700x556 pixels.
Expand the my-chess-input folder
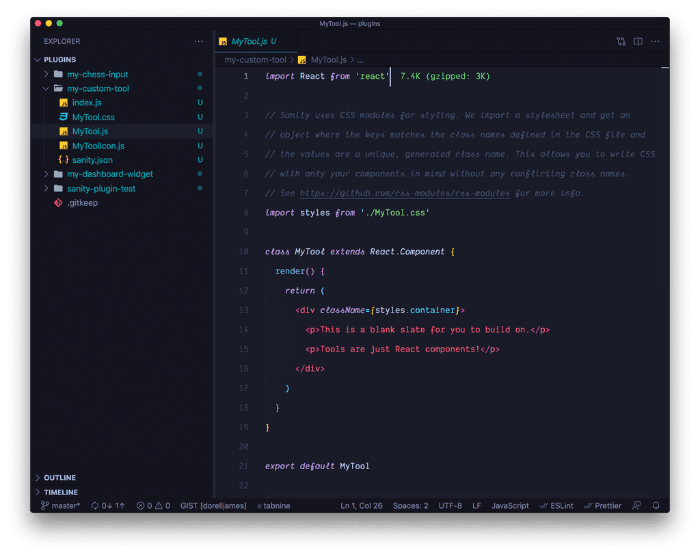[x=46, y=74]
